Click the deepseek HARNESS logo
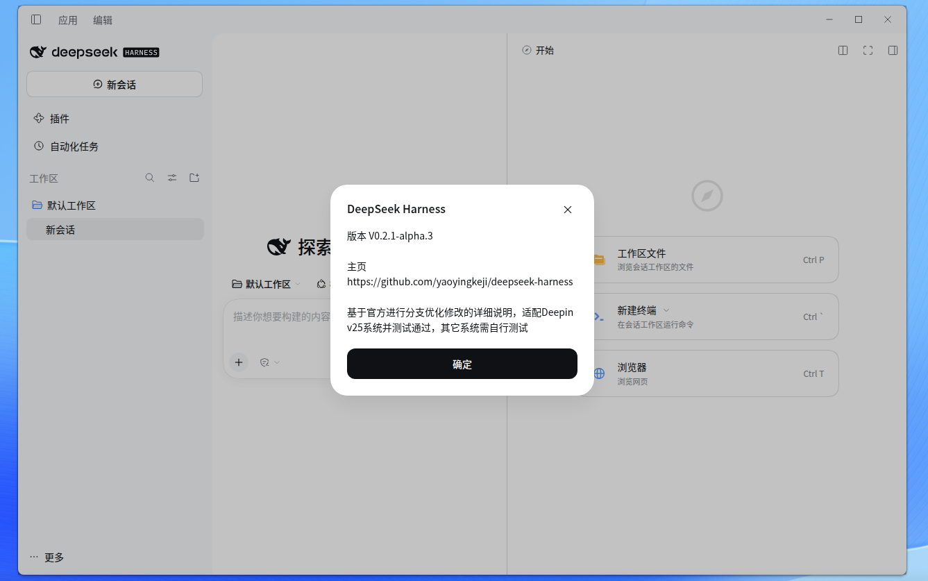 click(x=94, y=52)
